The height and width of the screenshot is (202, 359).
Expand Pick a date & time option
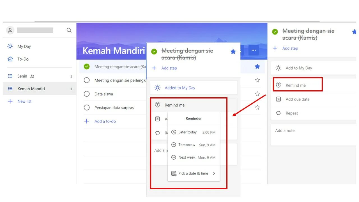coord(194,173)
